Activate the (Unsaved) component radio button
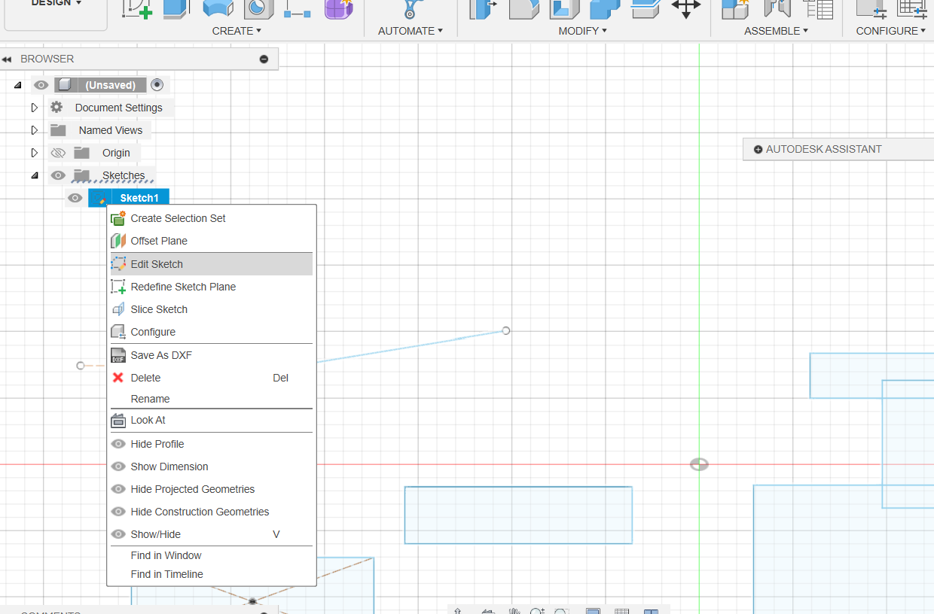 tap(157, 85)
